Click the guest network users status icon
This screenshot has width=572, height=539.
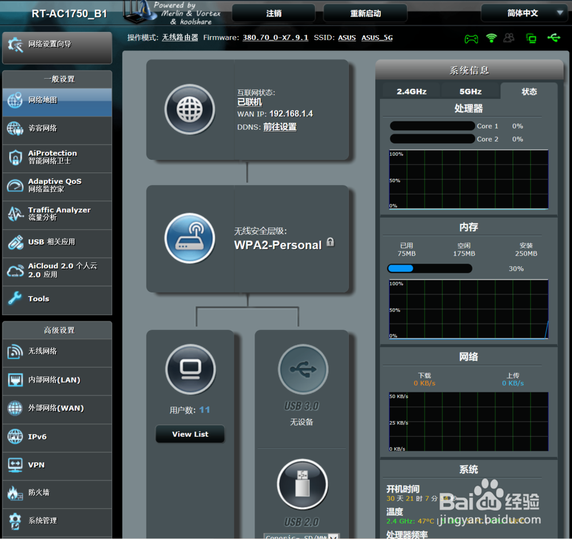coord(509,38)
